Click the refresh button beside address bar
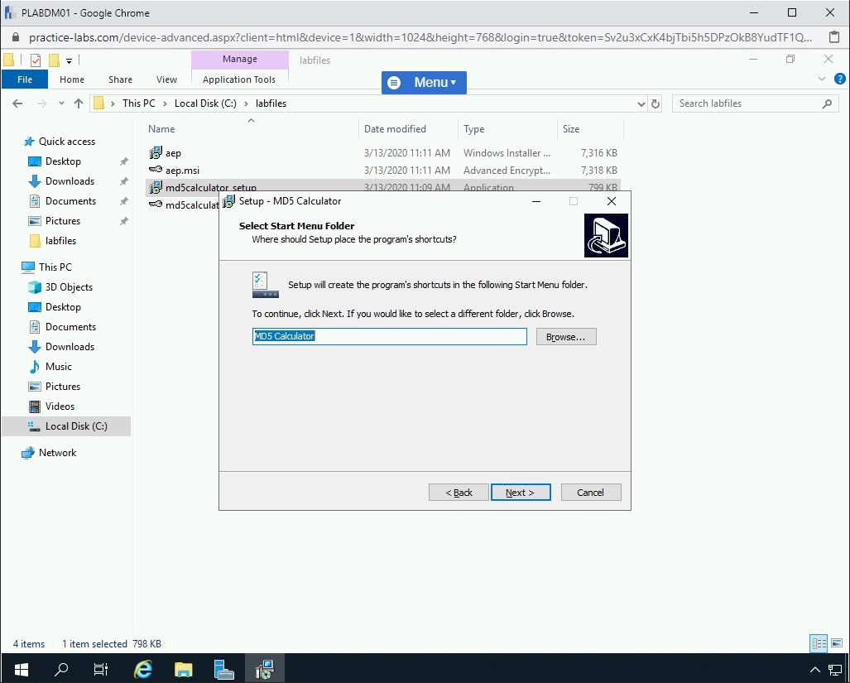This screenshot has height=683, width=850. coord(656,103)
